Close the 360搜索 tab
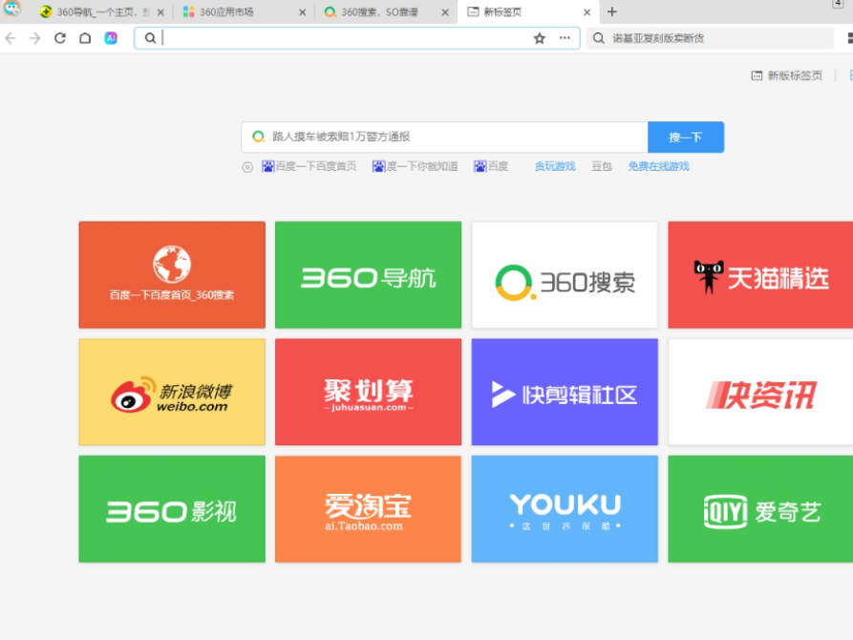853x640 pixels. tap(445, 12)
